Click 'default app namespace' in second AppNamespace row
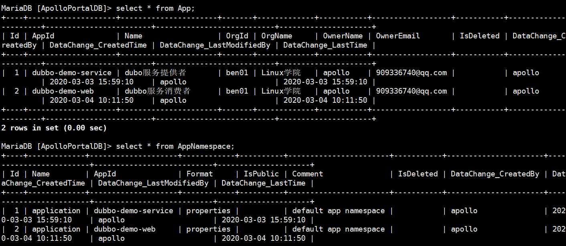This screenshot has width=566, height=246. click(x=338, y=229)
